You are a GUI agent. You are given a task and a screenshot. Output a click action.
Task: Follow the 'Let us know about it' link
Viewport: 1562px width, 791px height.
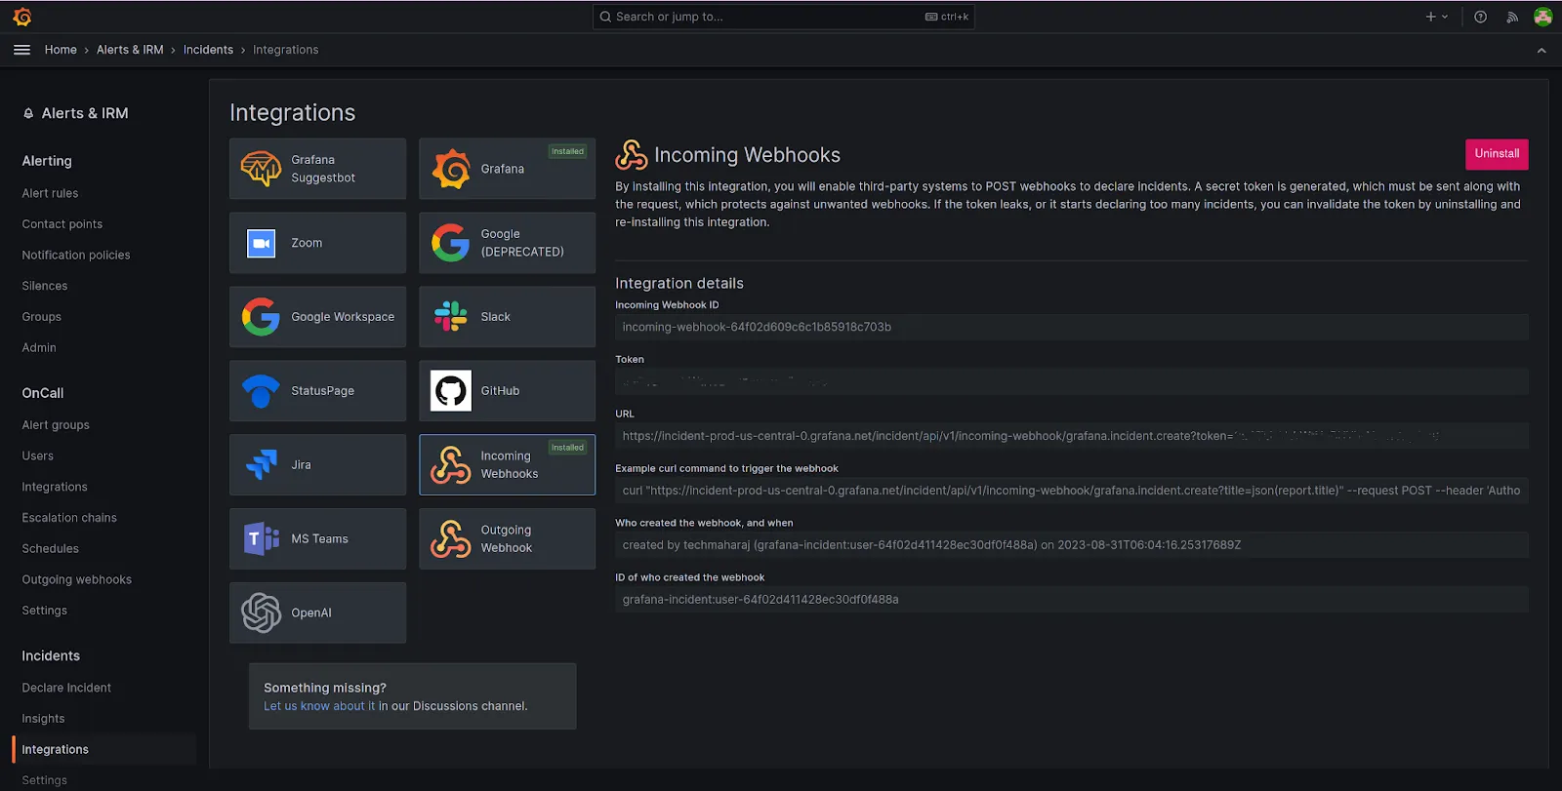(x=318, y=706)
